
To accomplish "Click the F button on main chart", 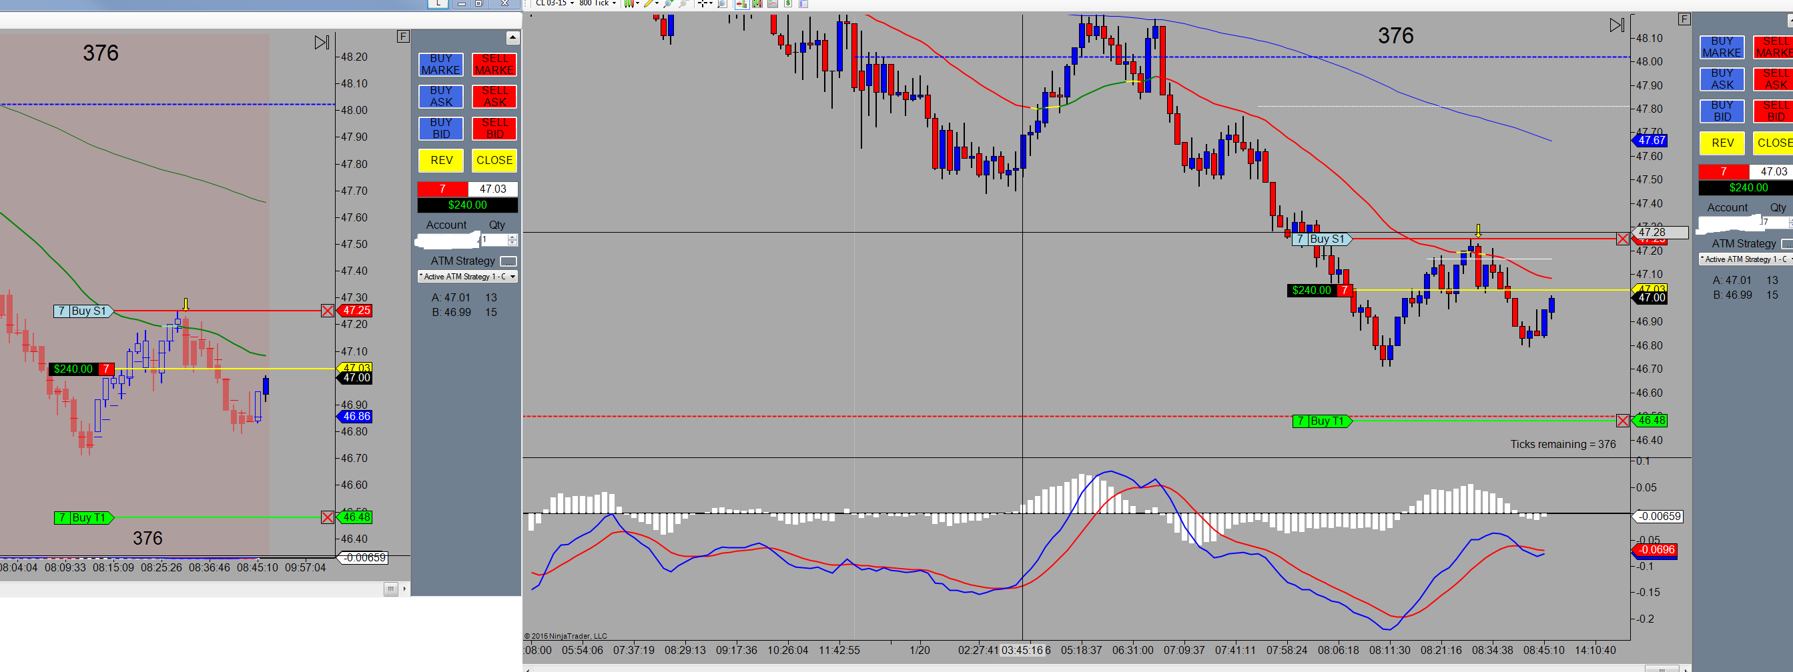I will coord(1684,19).
